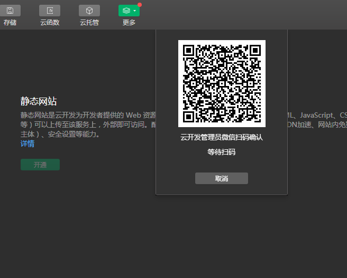Cancel the QR code dialog with 取消
This screenshot has height=278, width=347.
pyautogui.click(x=222, y=178)
